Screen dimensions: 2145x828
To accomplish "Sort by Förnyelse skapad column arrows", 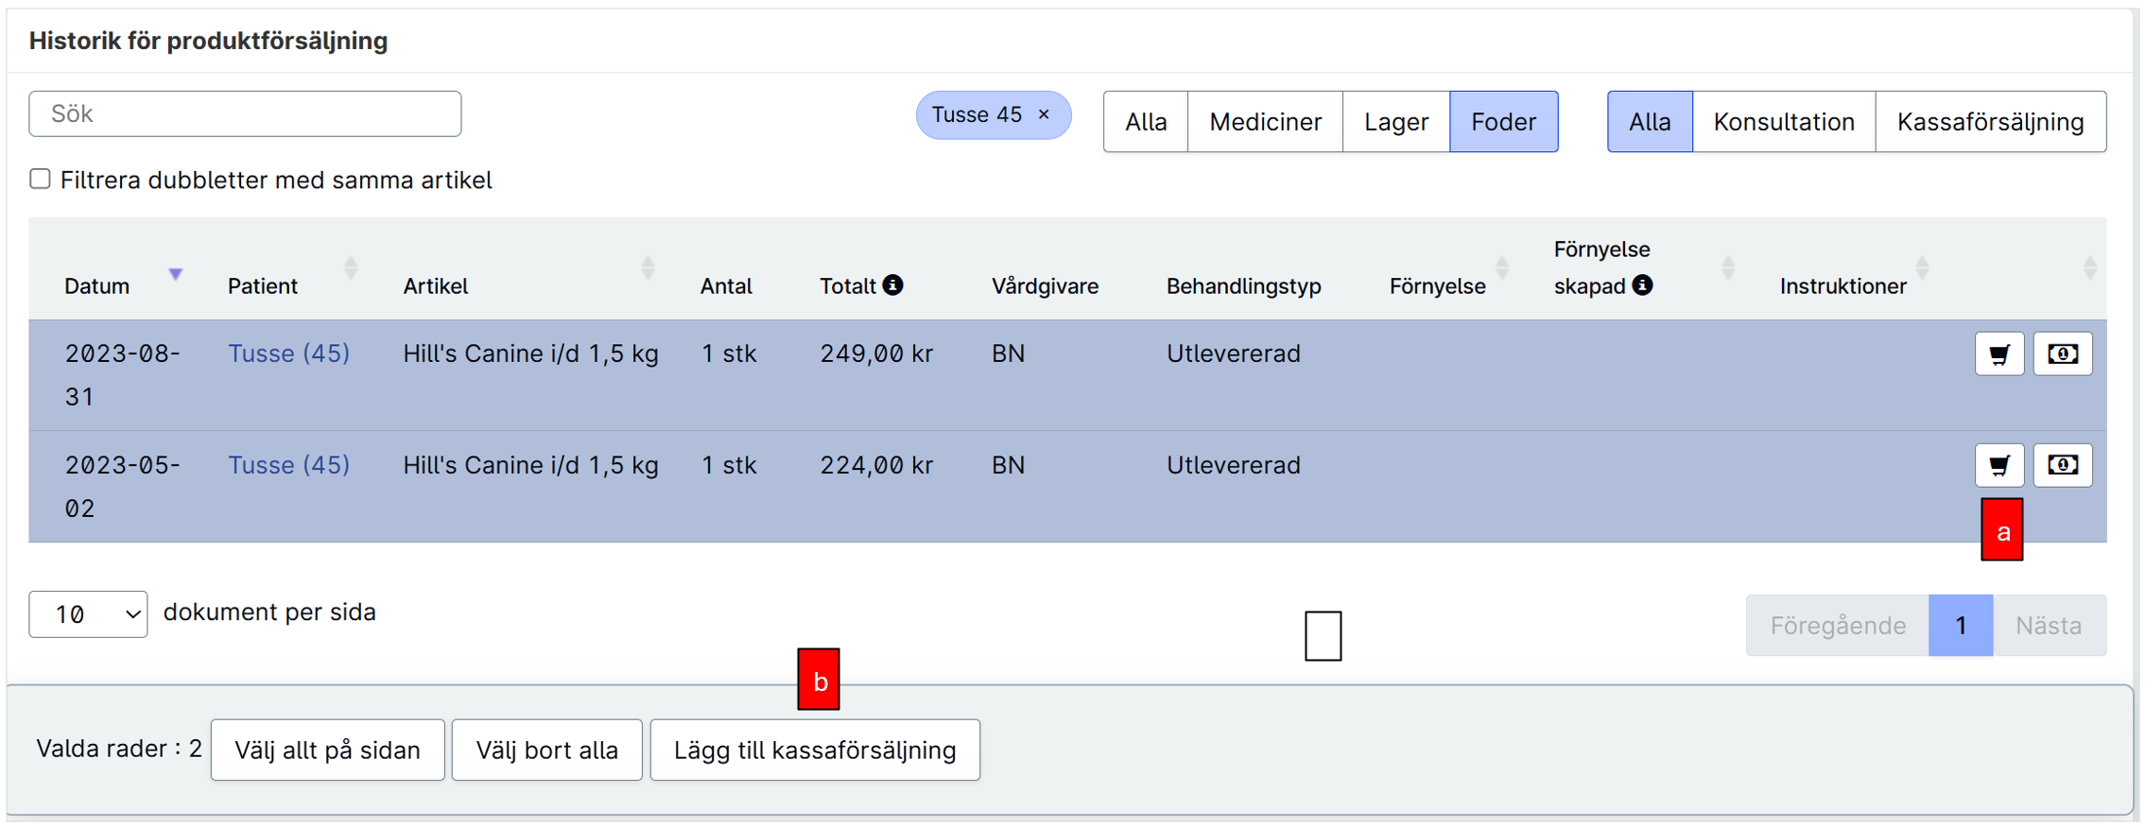I will [x=1728, y=268].
